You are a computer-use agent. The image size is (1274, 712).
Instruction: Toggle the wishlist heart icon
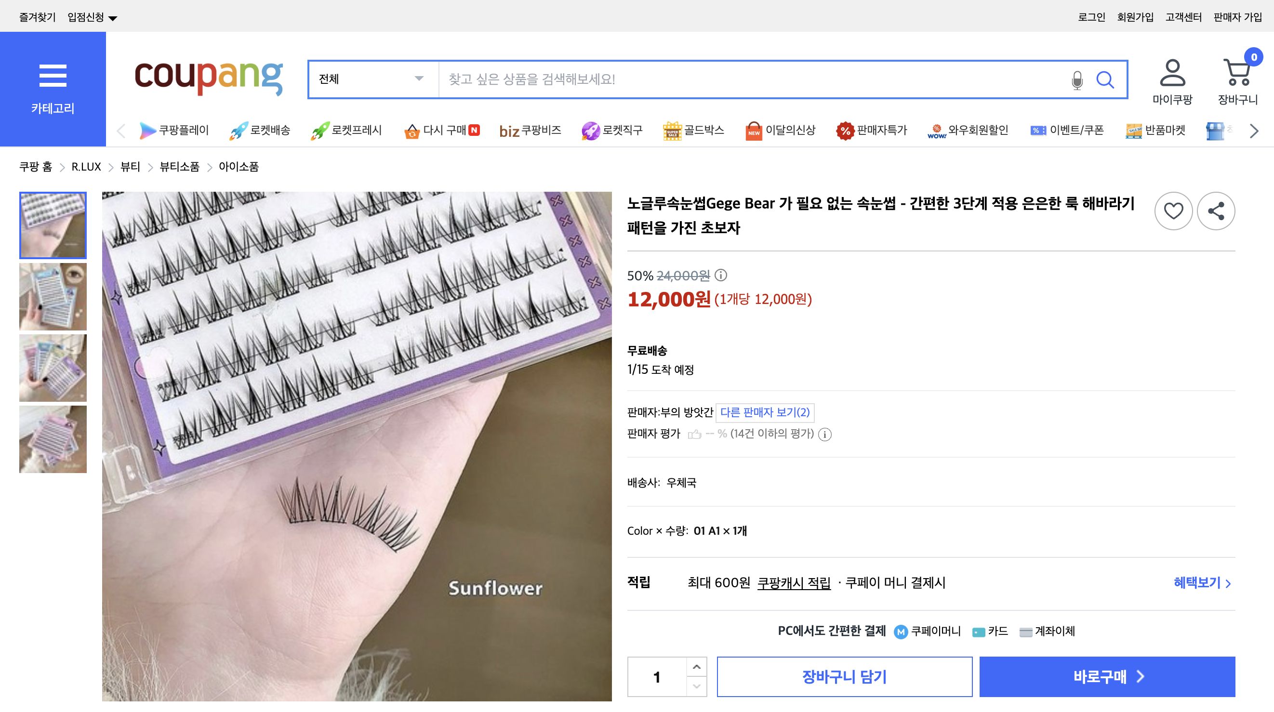pyautogui.click(x=1174, y=210)
